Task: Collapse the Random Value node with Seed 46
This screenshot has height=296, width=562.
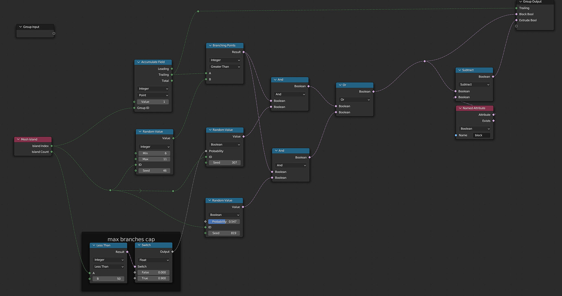Action: [x=140, y=132]
